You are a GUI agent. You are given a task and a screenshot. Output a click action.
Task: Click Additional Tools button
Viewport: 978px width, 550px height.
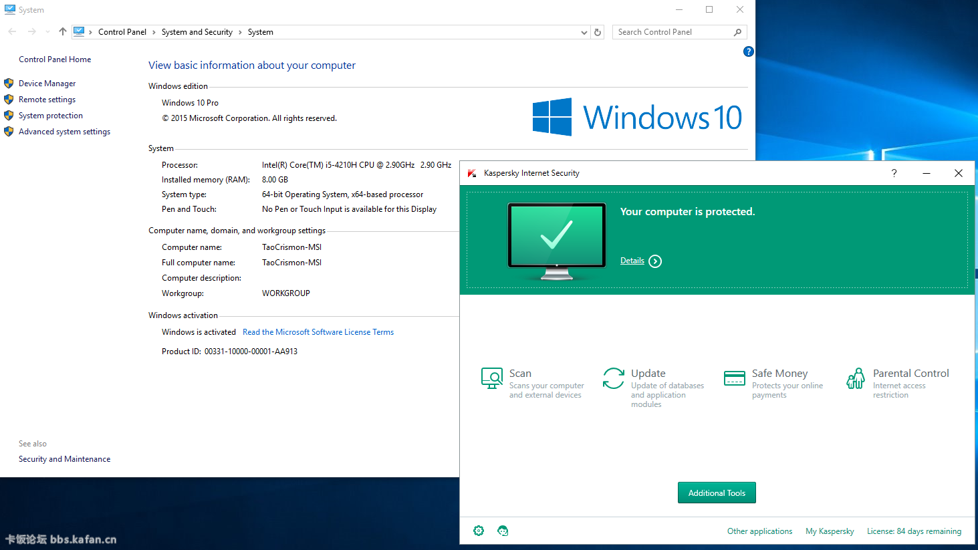[717, 493]
